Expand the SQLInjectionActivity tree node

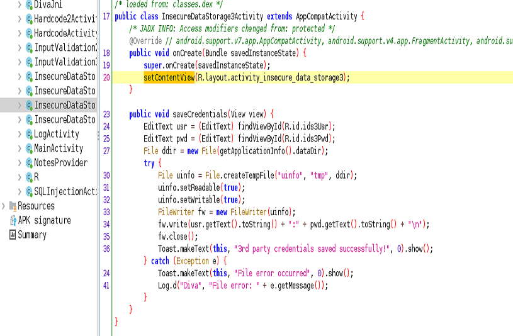(x=20, y=192)
